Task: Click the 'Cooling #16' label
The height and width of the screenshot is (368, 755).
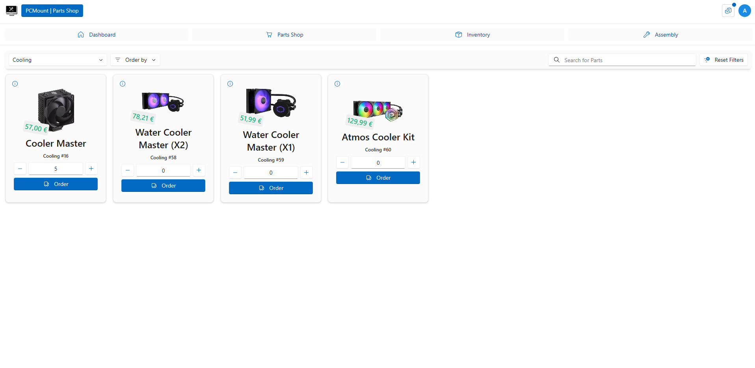Action: (x=56, y=156)
